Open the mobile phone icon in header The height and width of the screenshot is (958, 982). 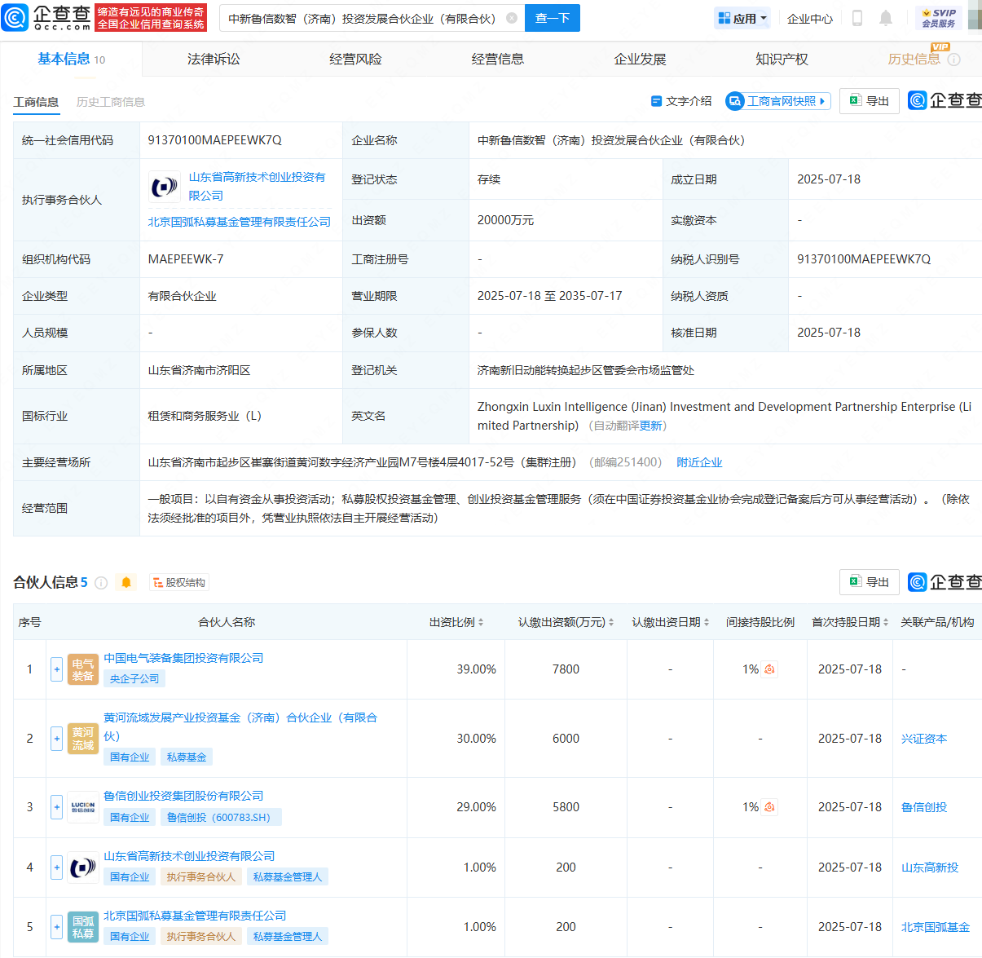point(856,18)
